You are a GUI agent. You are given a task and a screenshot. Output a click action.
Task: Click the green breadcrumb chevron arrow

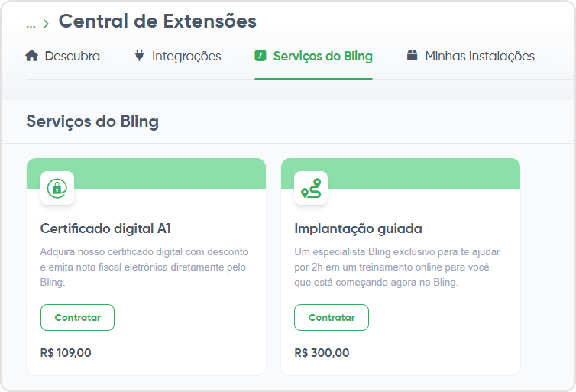[x=46, y=24]
